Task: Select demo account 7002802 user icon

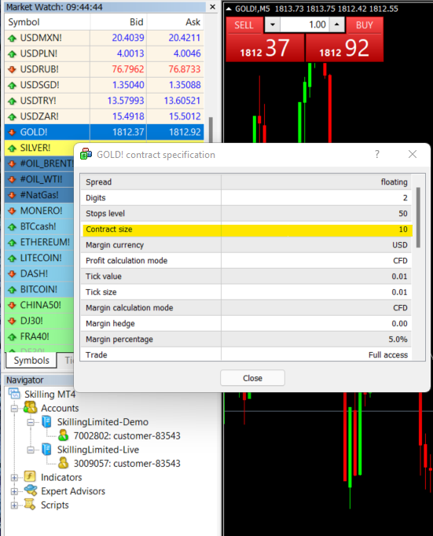Action: (x=63, y=435)
